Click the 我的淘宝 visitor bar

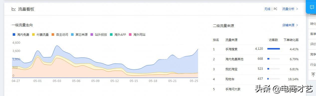[274, 69]
